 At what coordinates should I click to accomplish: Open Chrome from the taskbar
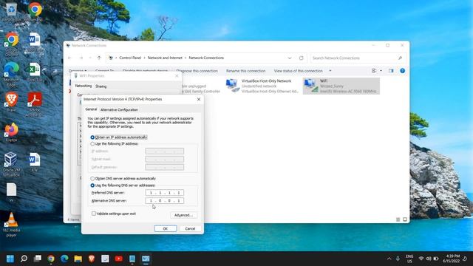point(51,259)
